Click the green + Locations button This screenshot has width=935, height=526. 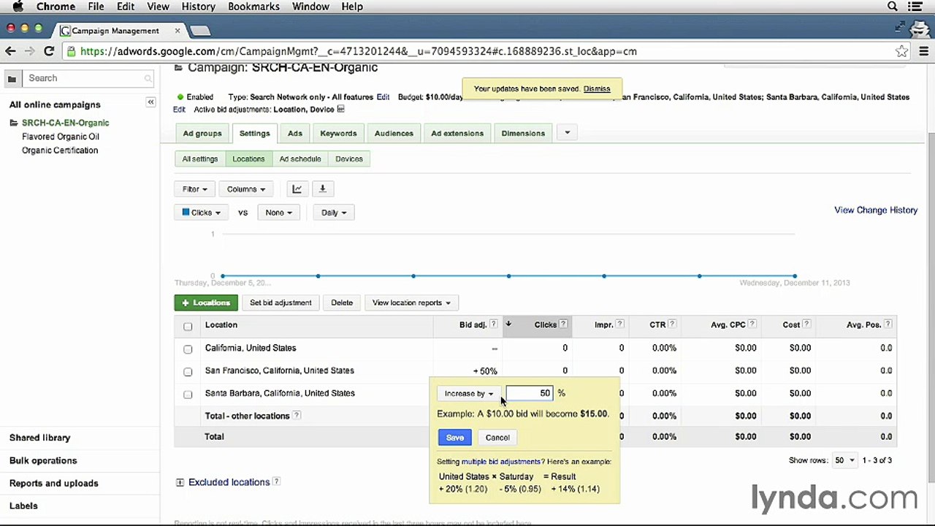click(206, 302)
